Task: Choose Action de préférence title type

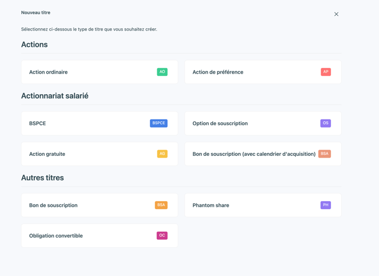Action: 263,72
